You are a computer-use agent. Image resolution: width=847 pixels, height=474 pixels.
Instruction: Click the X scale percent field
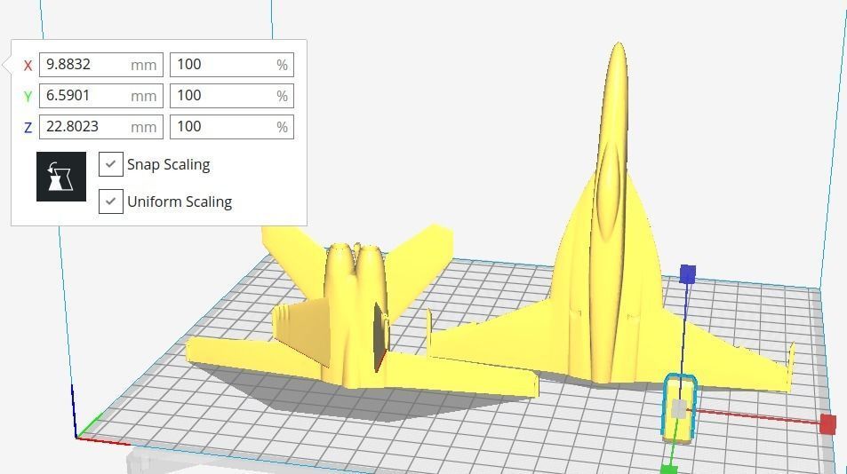tap(232, 65)
